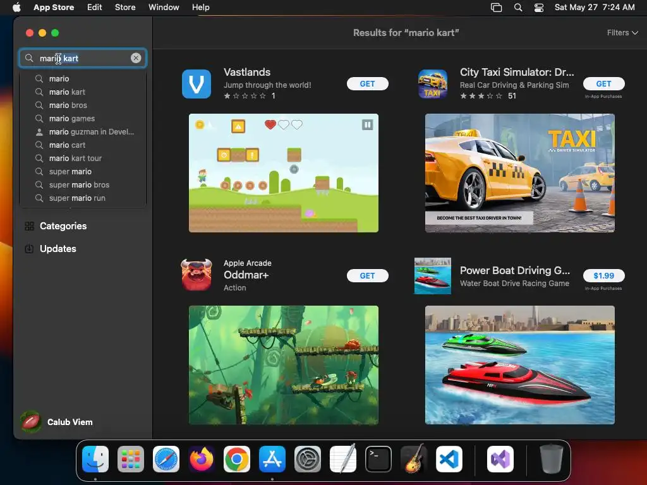Image resolution: width=647 pixels, height=485 pixels.
Task: Open the Oddmar+ app icon
Action: [x=197, y=275]
